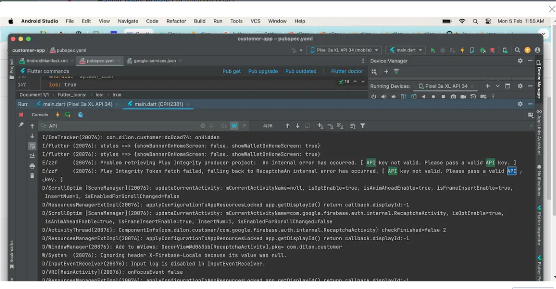Toggle Match Case (Cc) in console search
Image resolution: width=556 pixels, height=289 pixels.
[224, 126]
